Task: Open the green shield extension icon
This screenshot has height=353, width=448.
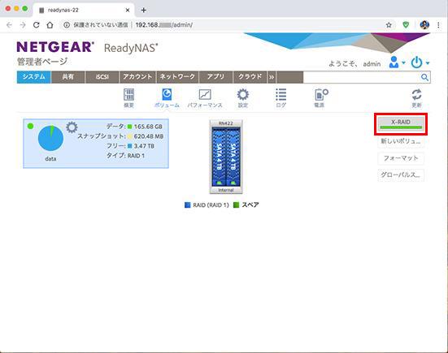Action: (x=406, y=25)
